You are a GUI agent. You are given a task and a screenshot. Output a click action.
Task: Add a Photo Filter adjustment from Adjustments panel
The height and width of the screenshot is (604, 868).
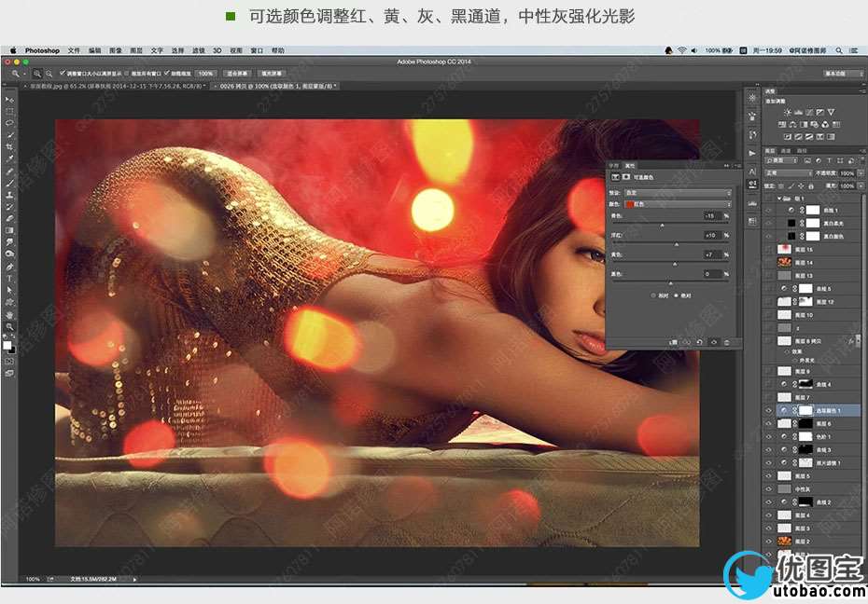click(814, 124)
